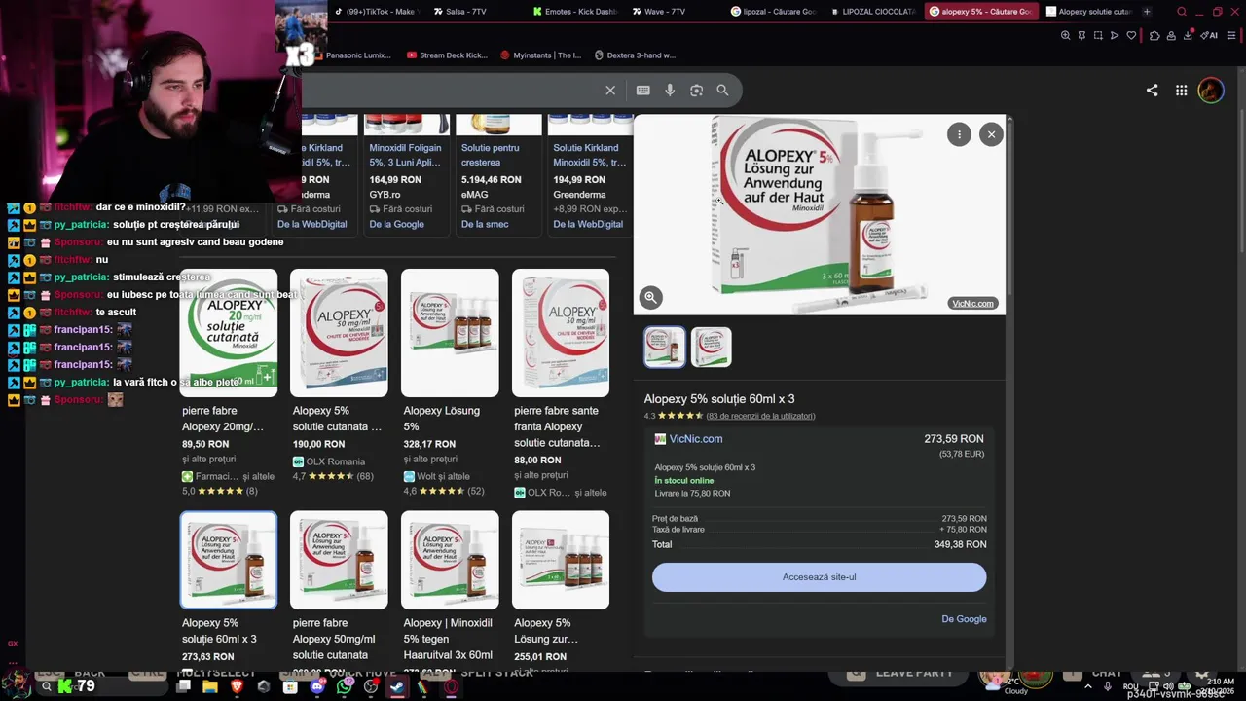Open a new browser tab with plus
Image resolution: width=1246 pixels, height=701 pixels.
click(1147, 12)
